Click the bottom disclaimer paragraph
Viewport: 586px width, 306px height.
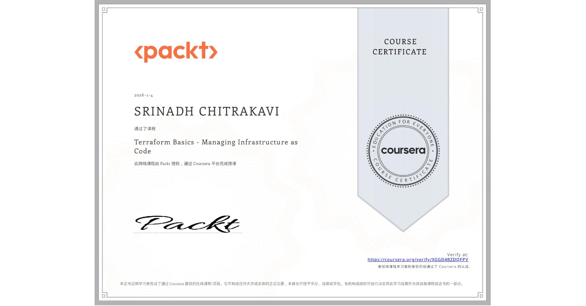(x=292, y=284)
